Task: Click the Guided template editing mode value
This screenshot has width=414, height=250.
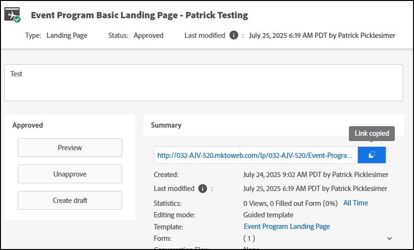Action: point(268,215)
